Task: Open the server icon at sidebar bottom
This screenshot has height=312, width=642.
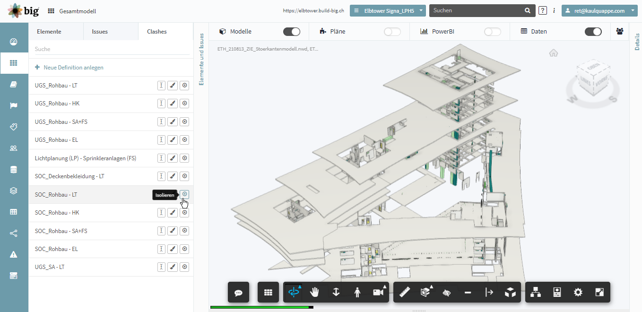Action: 14,276
